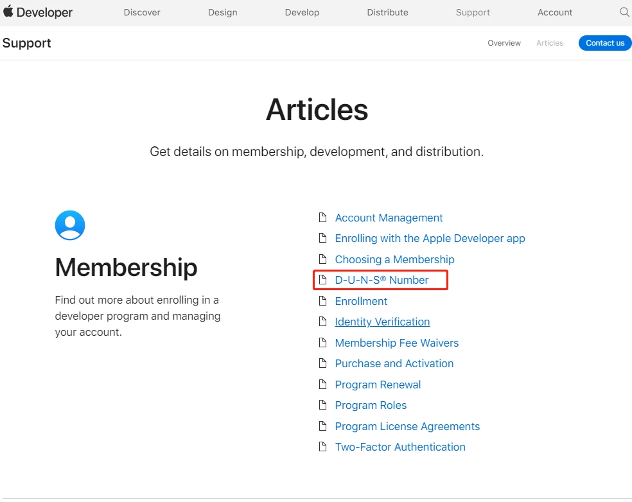Click document icon beside Two-Factor Authentication

tap(323, 447)
